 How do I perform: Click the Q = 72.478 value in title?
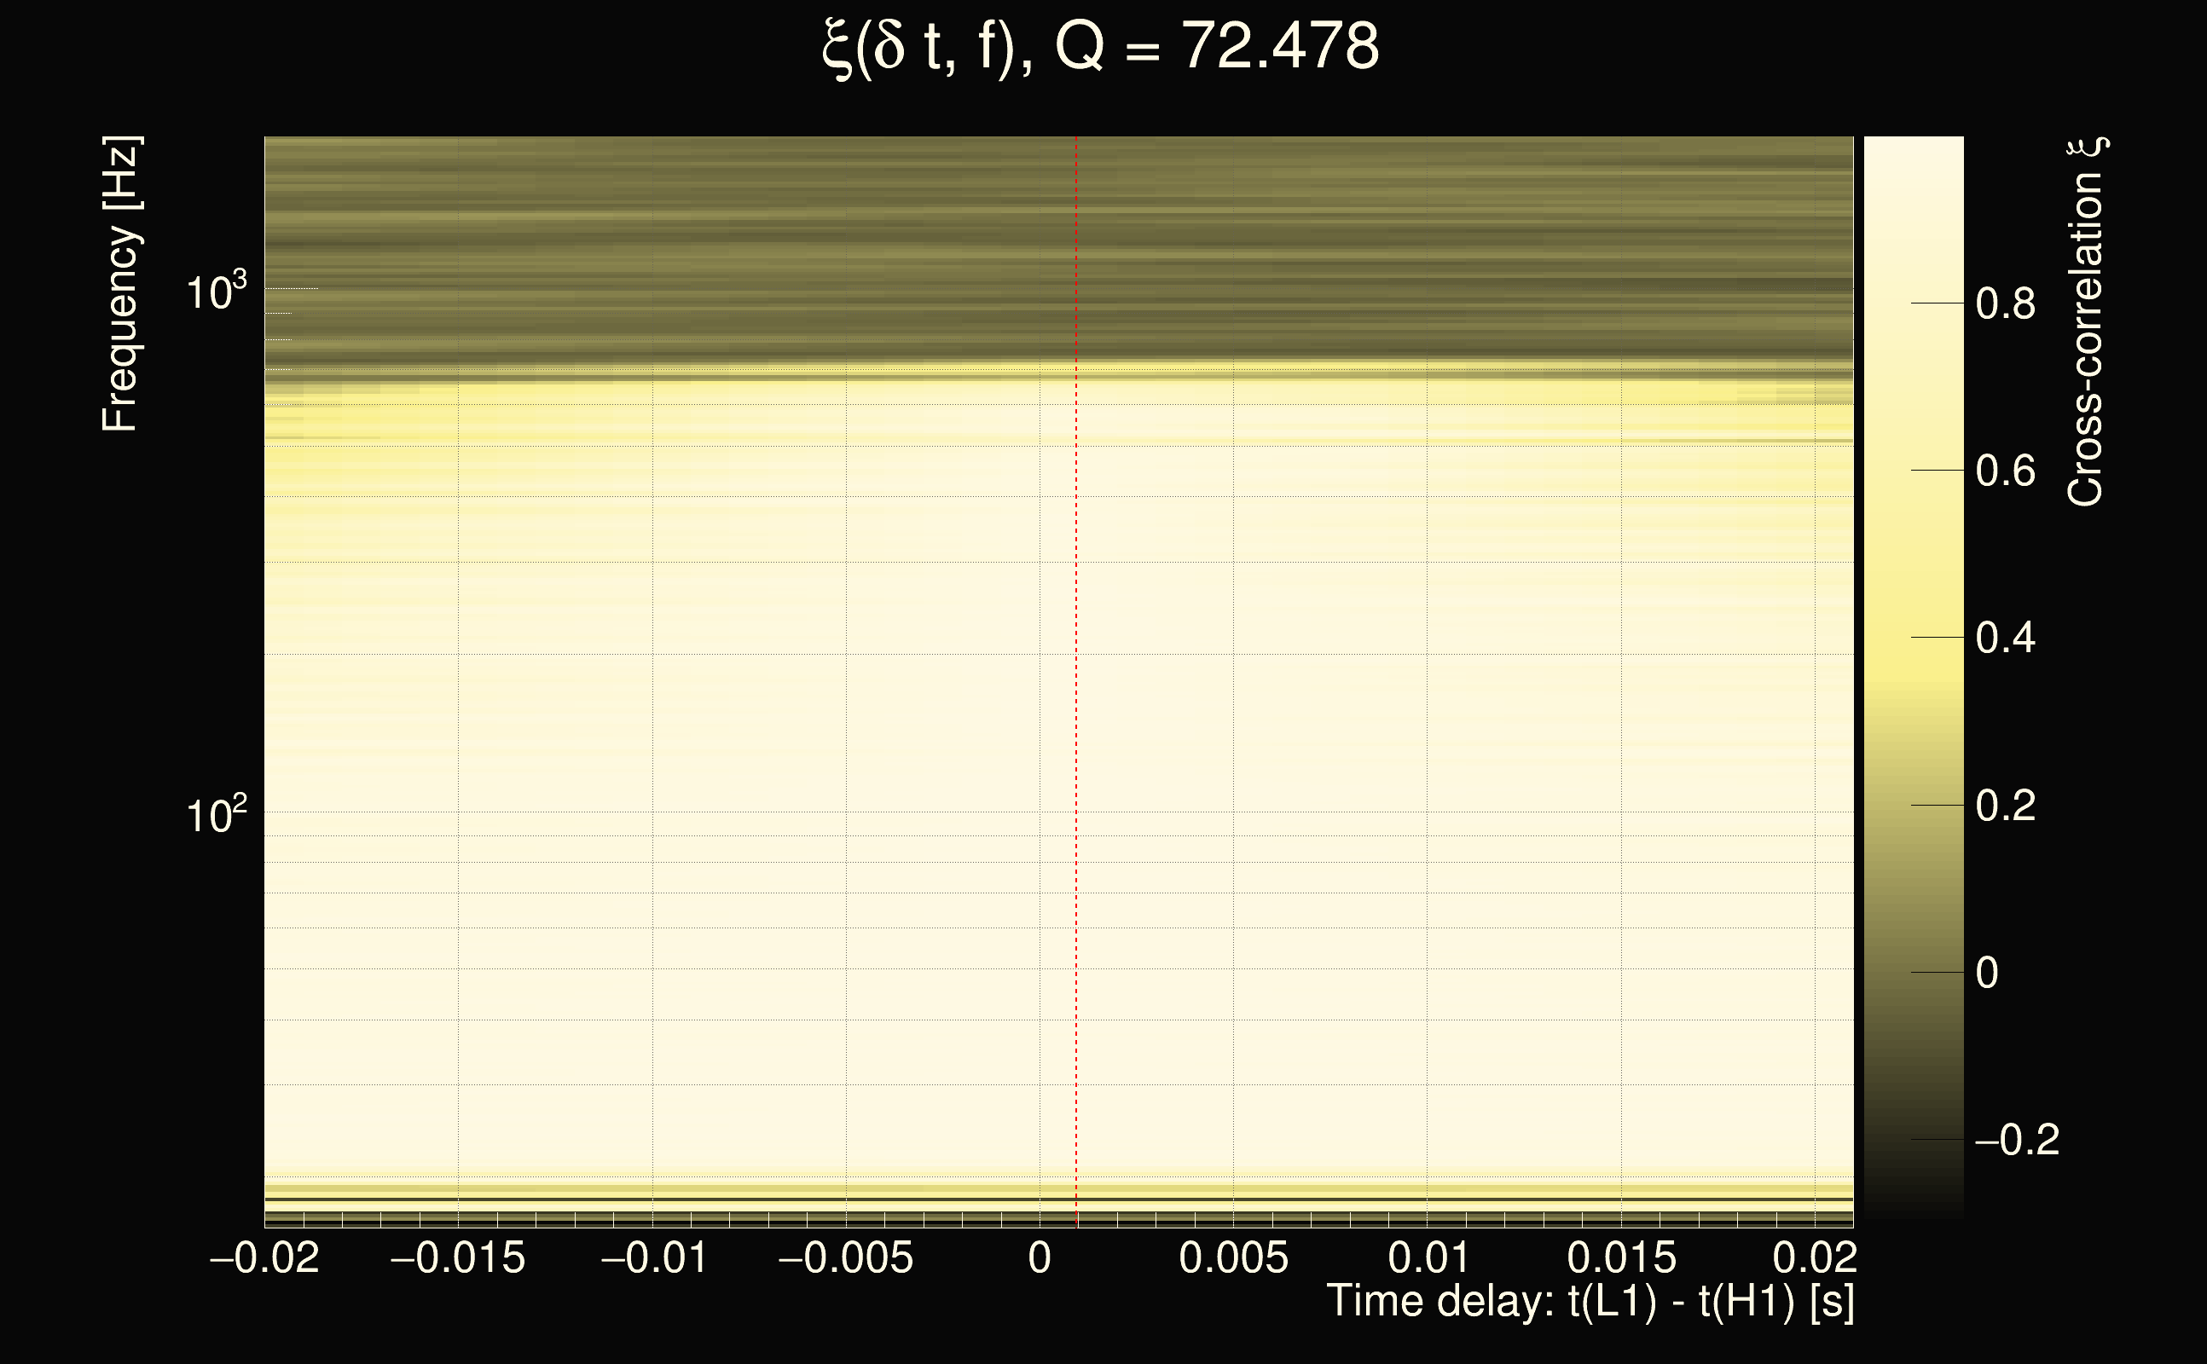pyautogui.click(x=1216, y=47)
